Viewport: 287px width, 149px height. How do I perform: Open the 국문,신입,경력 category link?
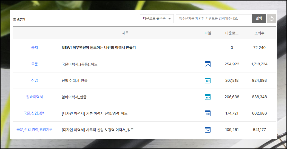(x=35, y=113)
